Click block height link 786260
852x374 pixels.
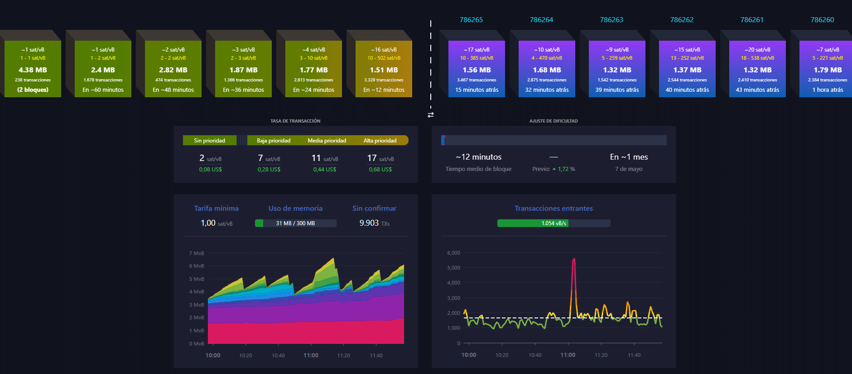coord(822,20)
